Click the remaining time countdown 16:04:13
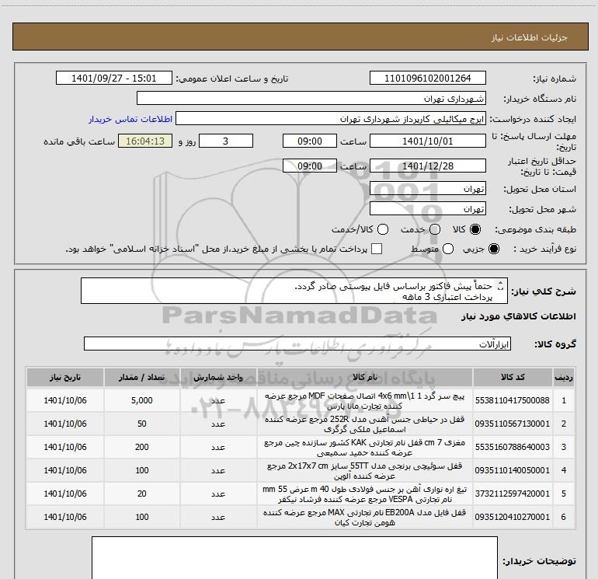The image size is (598, 579). [145, 141]
